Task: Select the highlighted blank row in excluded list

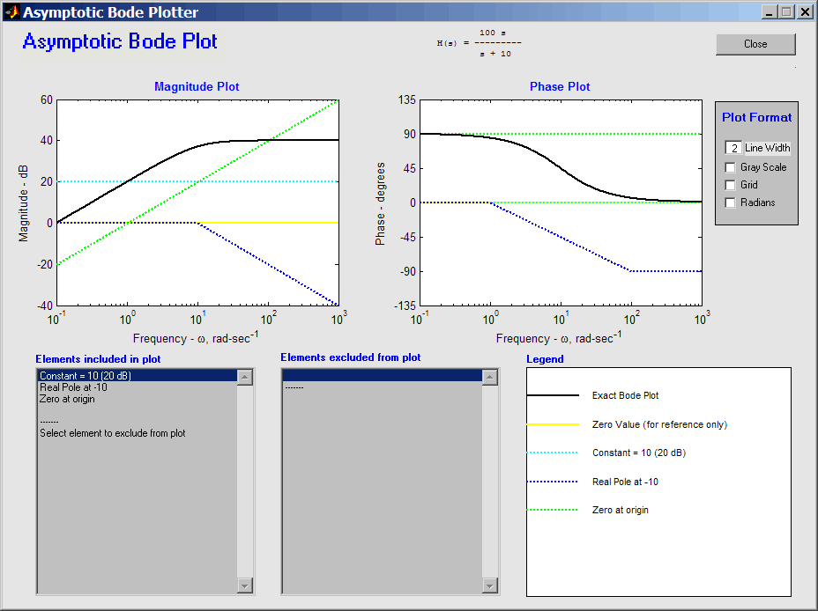Action: [383, 376]
